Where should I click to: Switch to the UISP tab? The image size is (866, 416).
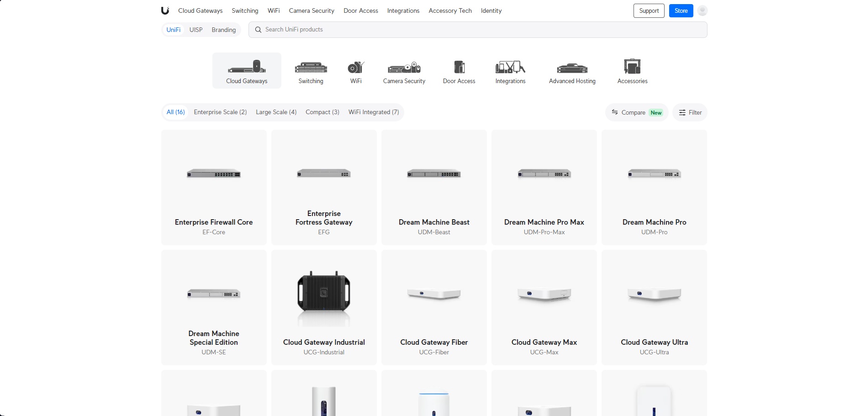tap(196, 30)
